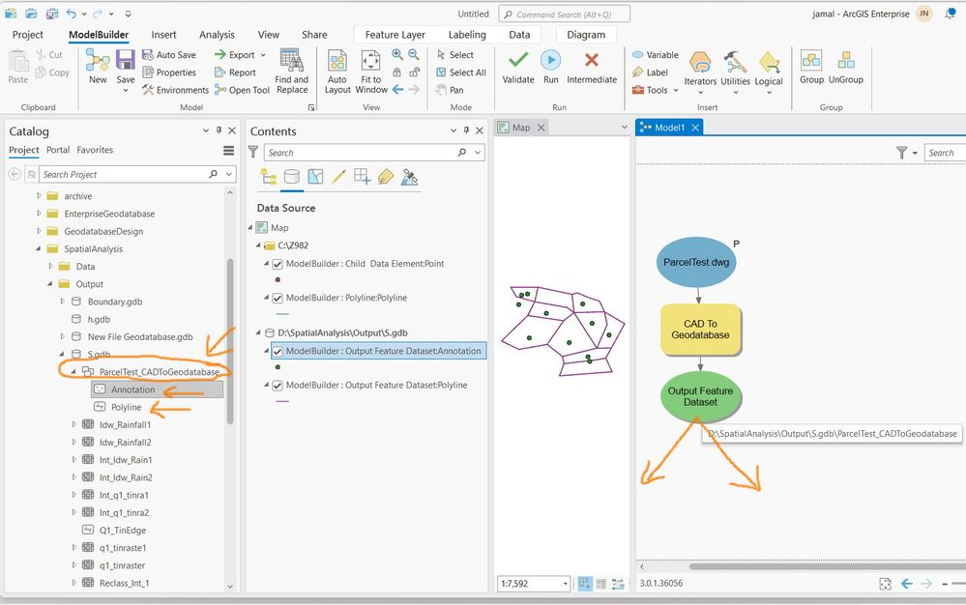This screenshot has width=966, height=605.
Task: Open the Export dropdown
Action: point(263,55)
